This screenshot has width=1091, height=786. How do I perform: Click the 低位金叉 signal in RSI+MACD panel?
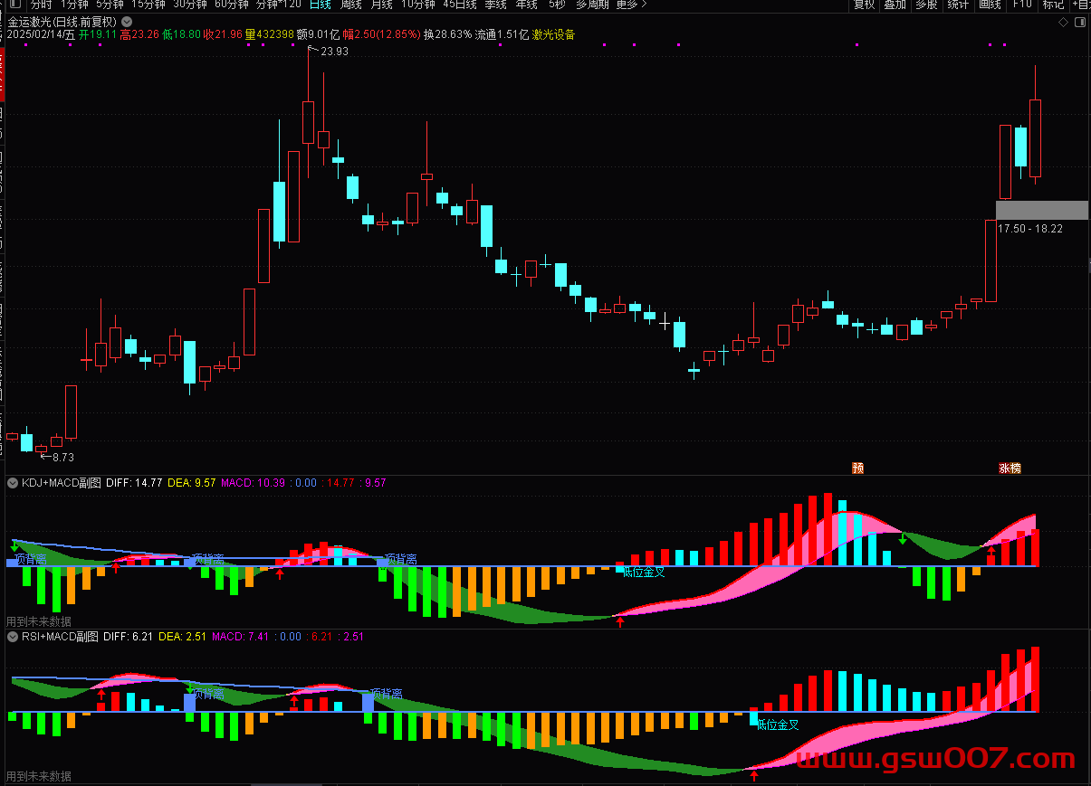click(778, 724)
